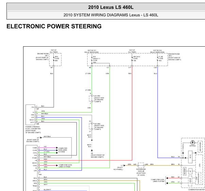Click the BUZZER box in combination meter
Viewport: 205px width, 191px height.
(x=185, y=171)
